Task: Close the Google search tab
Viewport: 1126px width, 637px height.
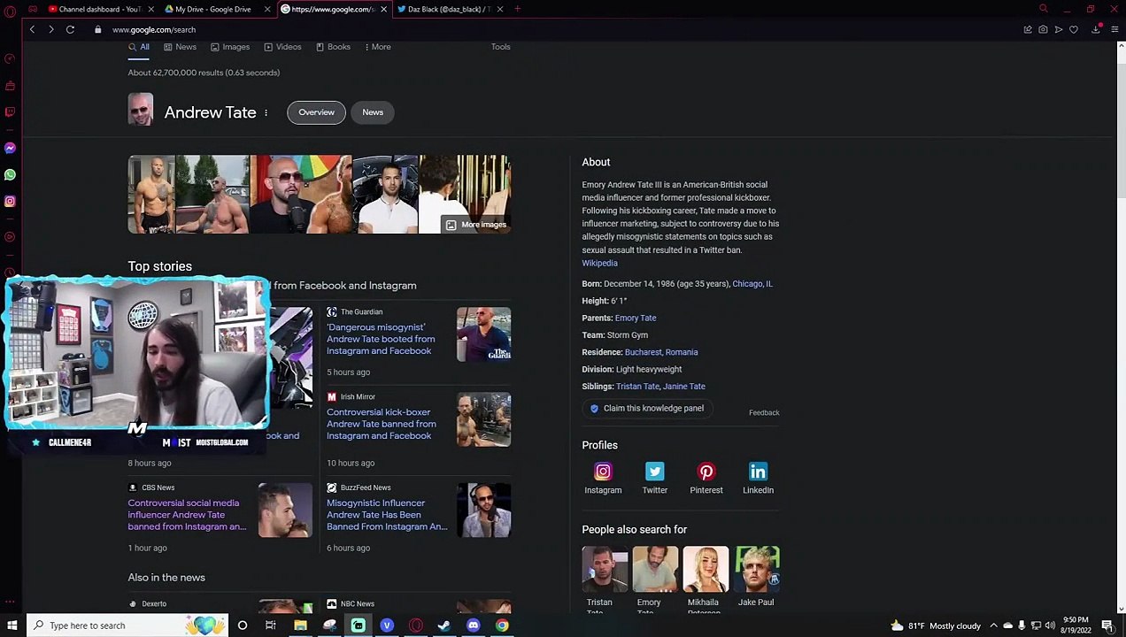Action: 384,9
